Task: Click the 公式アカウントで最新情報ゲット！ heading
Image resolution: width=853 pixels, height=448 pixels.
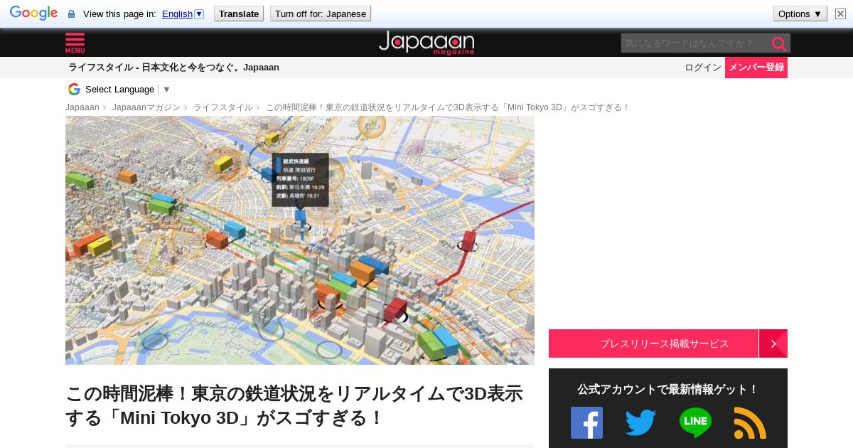Action: point(668,390)
